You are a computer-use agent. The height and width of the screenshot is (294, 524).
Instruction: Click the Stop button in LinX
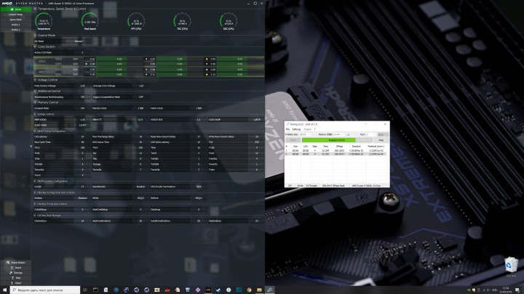click(x=381, y=140)
